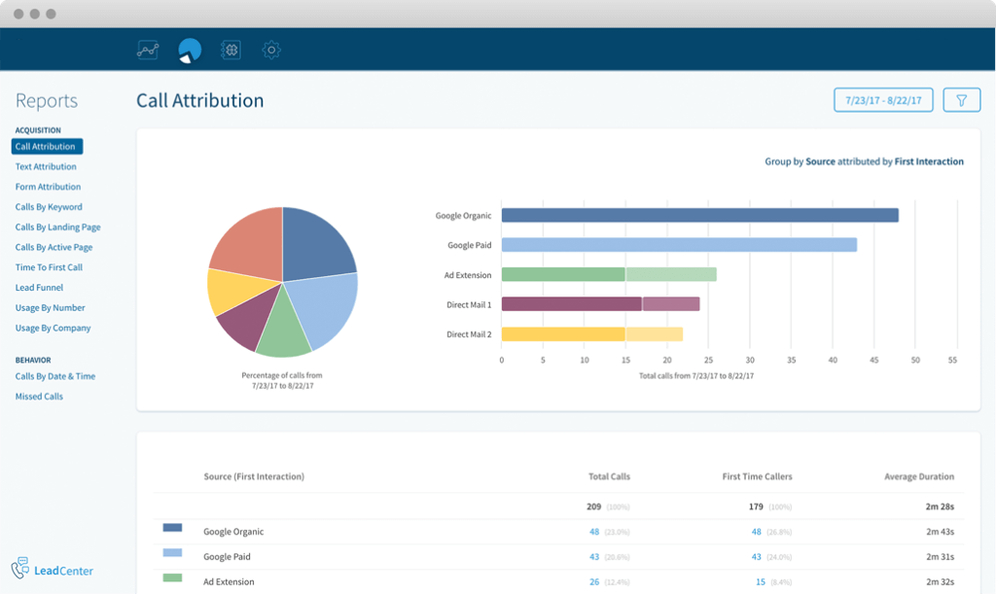Open attributed by First Interaction option
This screenshot has width=996, height=594.
coord(929,161)
